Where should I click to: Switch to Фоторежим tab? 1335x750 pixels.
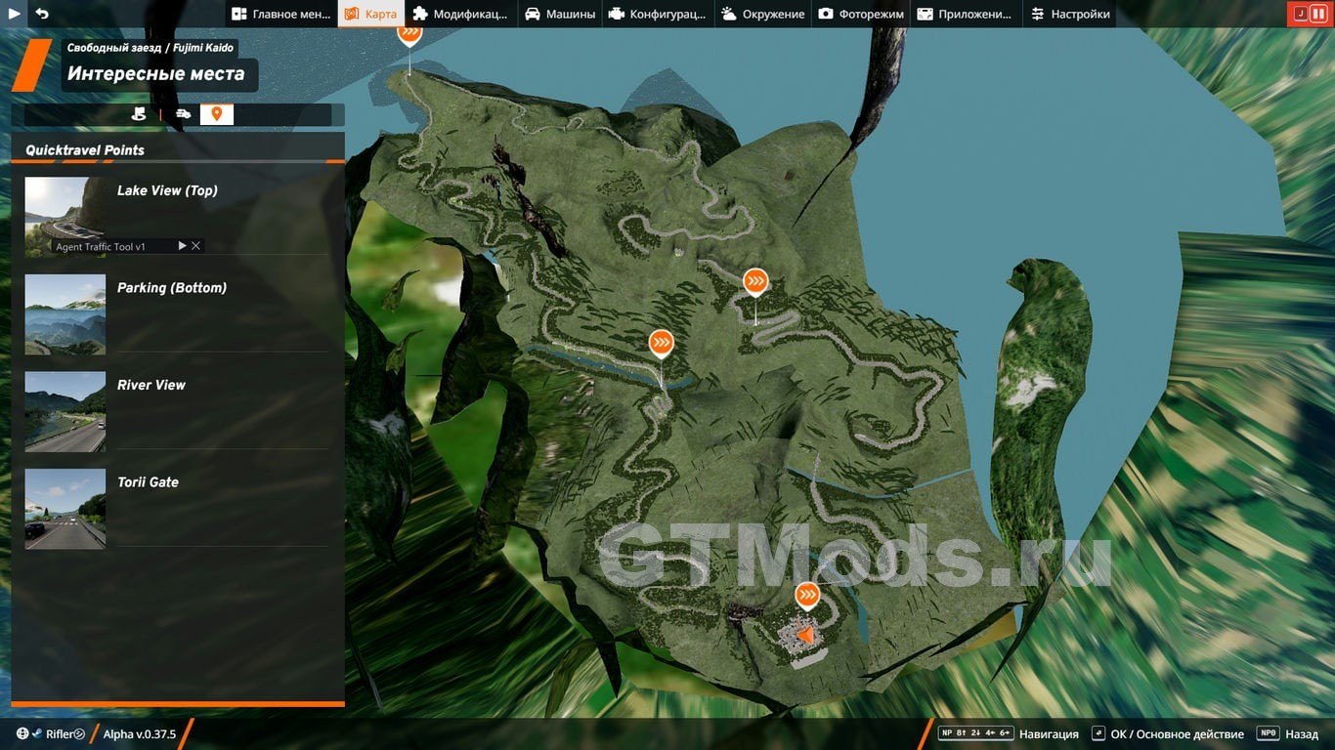(x=861, y=14)
